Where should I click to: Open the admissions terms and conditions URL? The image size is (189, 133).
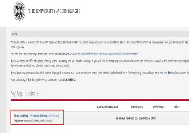(105, 54)
